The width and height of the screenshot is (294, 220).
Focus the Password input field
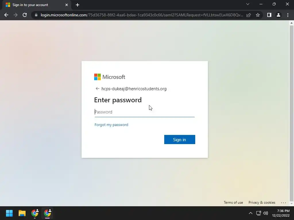click(145, 112)
